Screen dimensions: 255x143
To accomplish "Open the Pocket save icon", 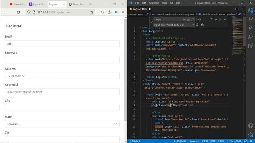I will click(103, 12).
